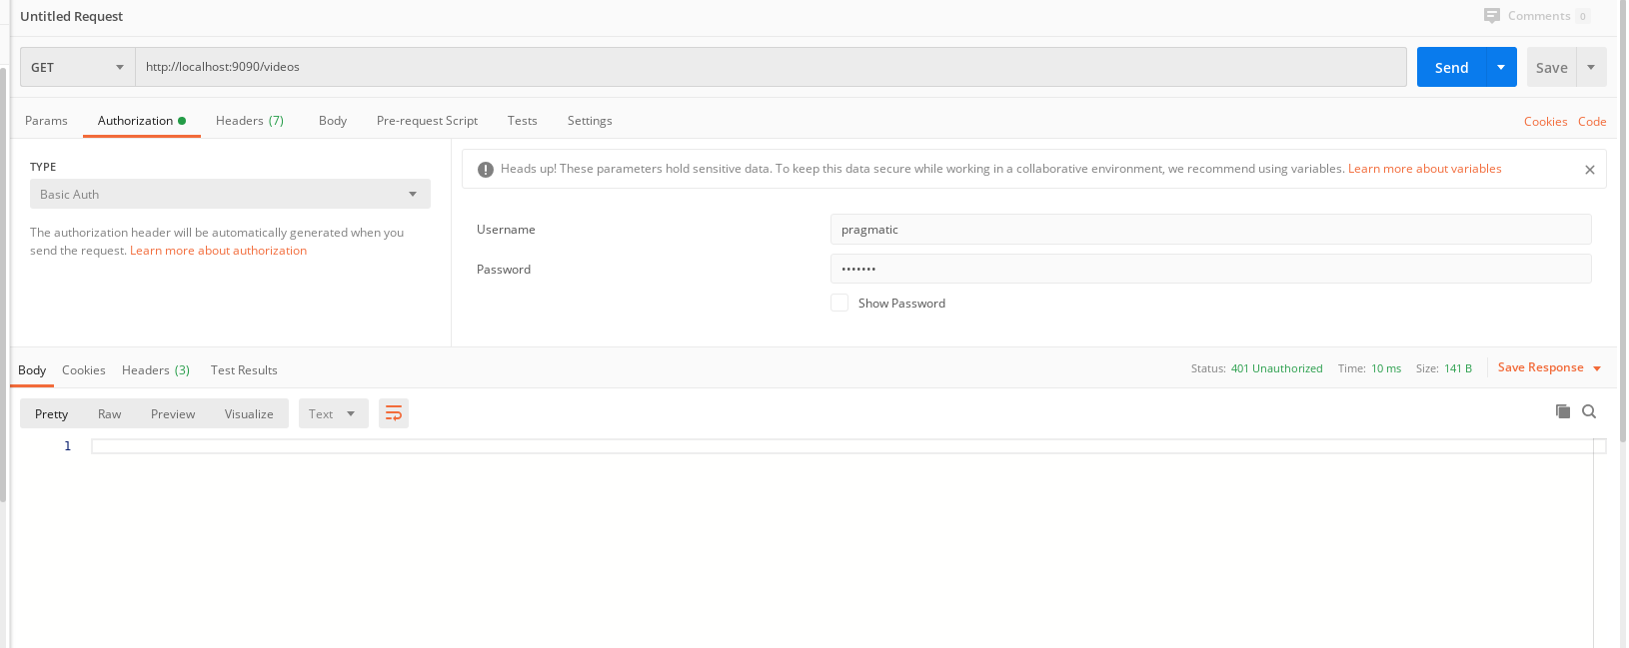Screen dimensions: 1629x648
Task: Open the response Headers (3) tab
Action: click(x=156, y=370)
